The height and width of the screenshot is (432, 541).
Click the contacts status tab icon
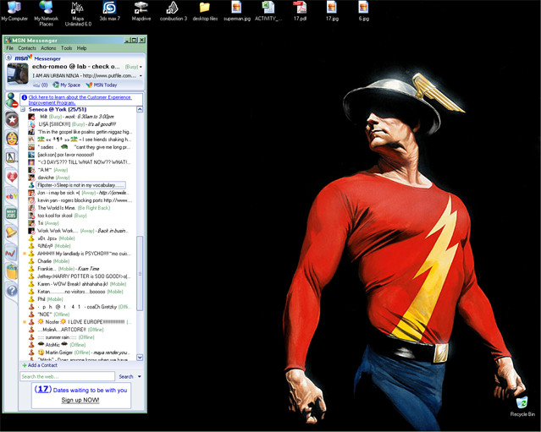(x=12, y=101)
